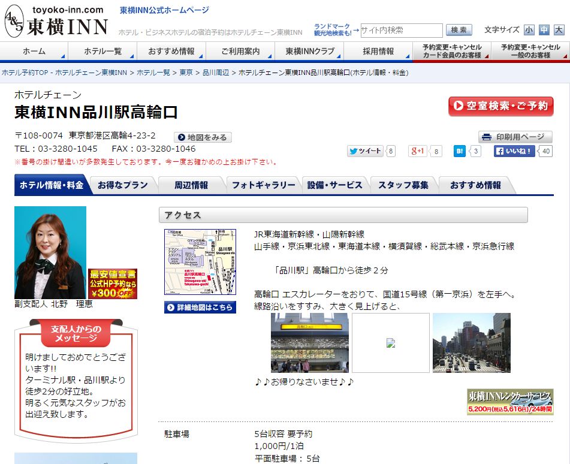The height and width of the screenshot is (464, 570).
Task: Click the 高輪口 station entrance photo
Action: click(310, 343)
